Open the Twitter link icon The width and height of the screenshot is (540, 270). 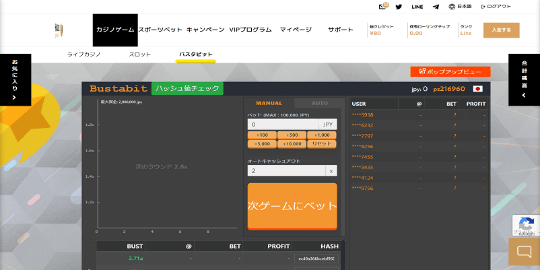399,7
